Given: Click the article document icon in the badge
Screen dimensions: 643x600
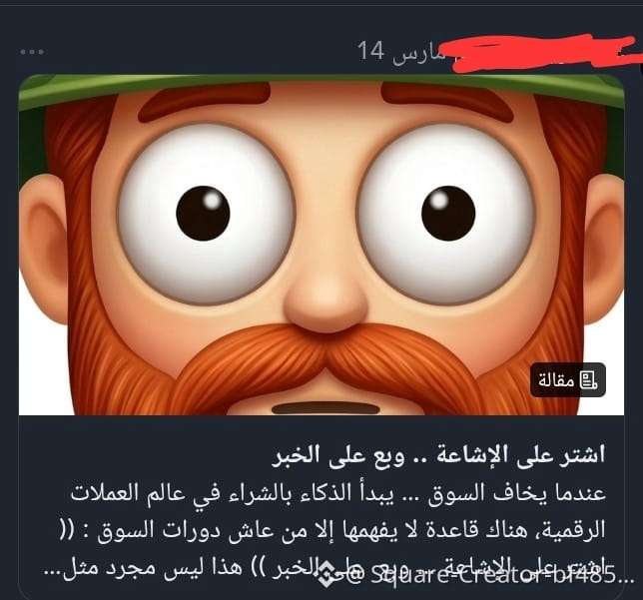Looking at the screenshot, I should tap(588, 380).
